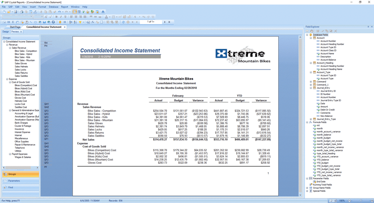Click the binoculars Find icon
This screenshot has height=203, width=374.
(103, 12)
